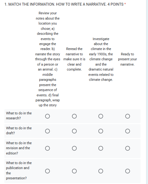Mark 'Investigate about the climate' for revision row
This screenshot has height=184, width=148.
[x=101, y=148]
